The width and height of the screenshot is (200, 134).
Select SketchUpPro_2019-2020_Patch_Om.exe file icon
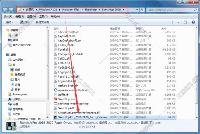55,117
